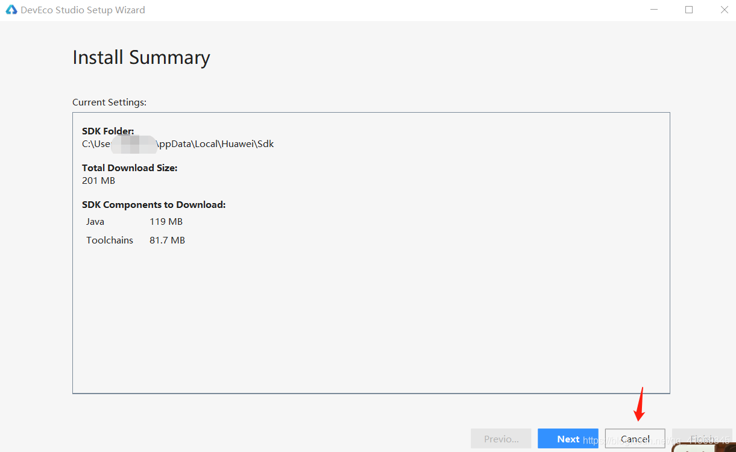Close the Setup Wizard window
The width and height of the screenshot is (736, 452).
coord(724,10)
